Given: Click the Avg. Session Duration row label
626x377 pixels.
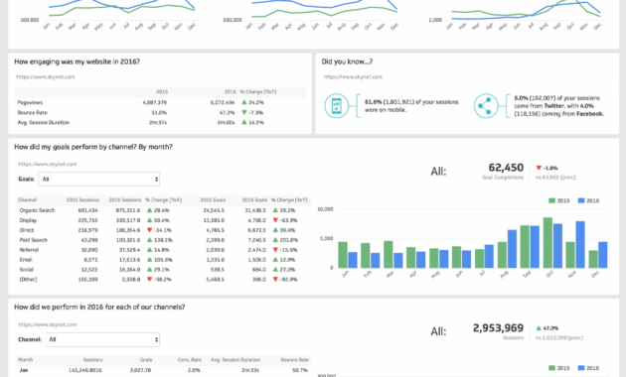Looking at the screenshot, I should pos(44,122).
